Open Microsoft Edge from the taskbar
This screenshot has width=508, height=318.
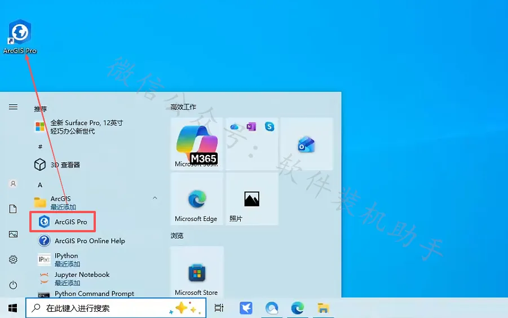click(297, 308)
